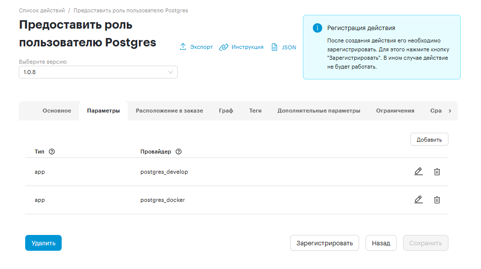Viewport: 481px width, 269px height.
Task: Open the Экспорт link
Action: [201, 47]
